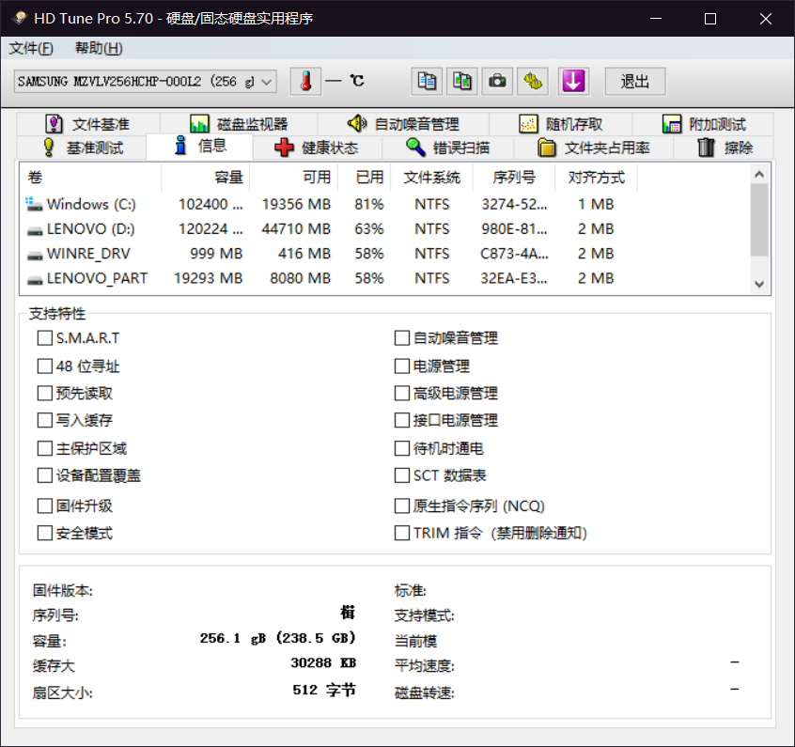This screenshot has width=795, height=747.
Task: Open the 自动噪音管理 tab
Action: pyautogui.click(x=403, y=124)
